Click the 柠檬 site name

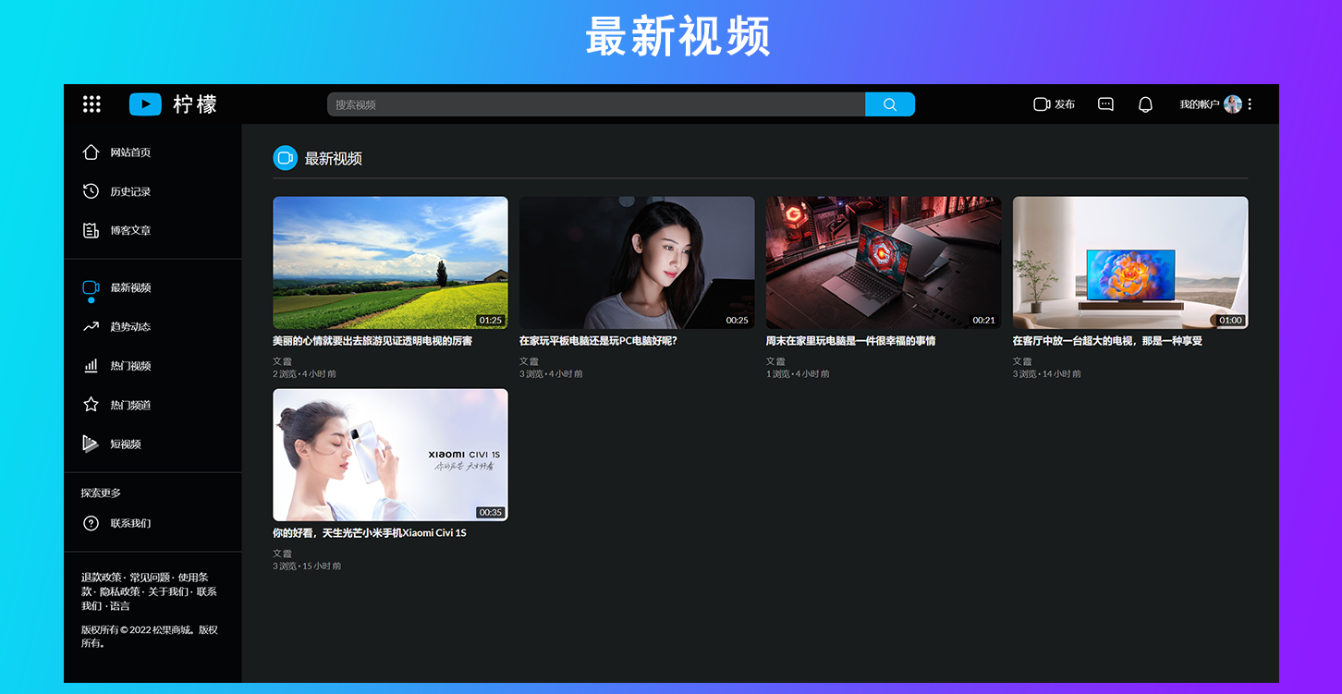point(195,104)
